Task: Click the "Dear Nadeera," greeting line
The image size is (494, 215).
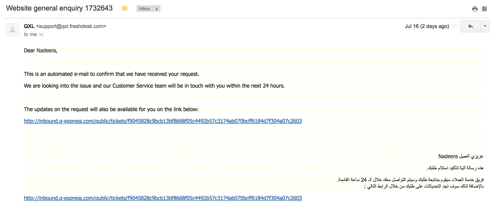Action: click(x=41, y=51)
